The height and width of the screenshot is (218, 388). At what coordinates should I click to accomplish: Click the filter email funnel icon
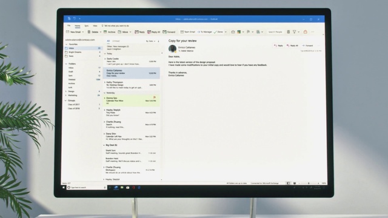click(x=295, y=32)
